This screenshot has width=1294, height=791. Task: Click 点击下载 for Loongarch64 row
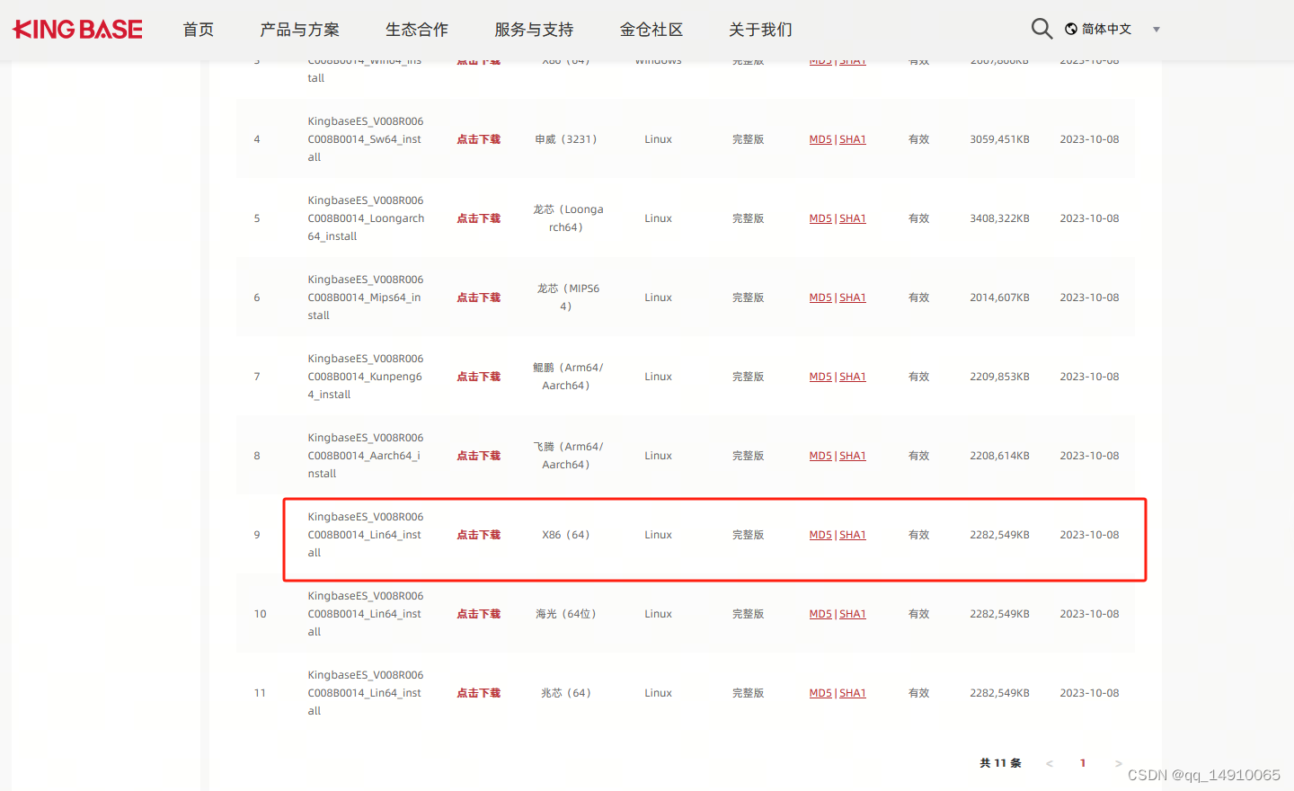coord(479,218)
